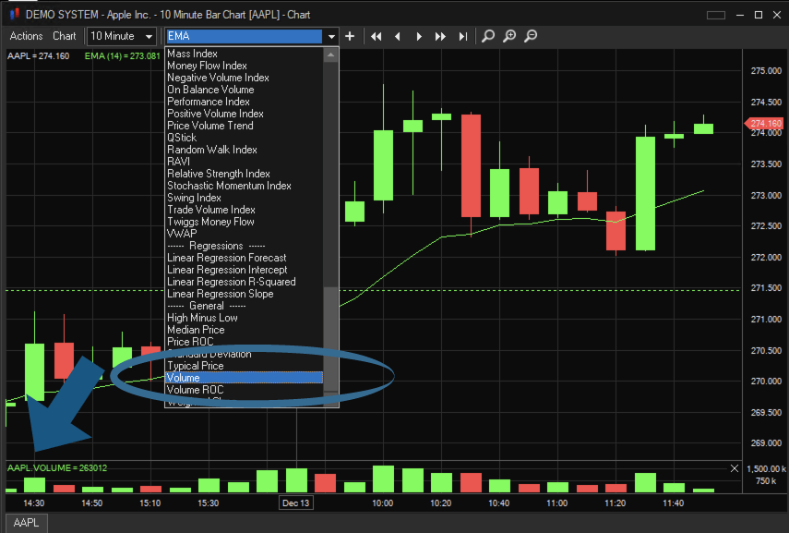Click the plus icon to add indicator
The image size is (789, 533).
[x=350, y=36]
